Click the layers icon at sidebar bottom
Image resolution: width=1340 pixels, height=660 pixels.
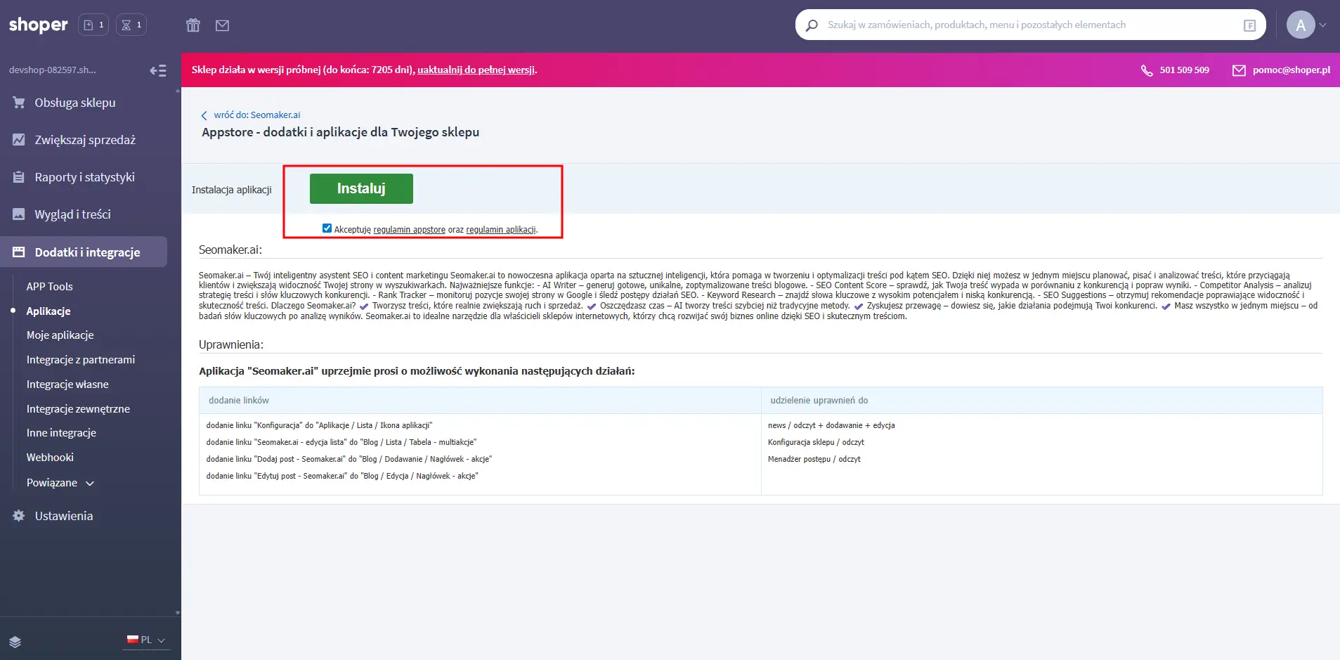point(15,642)
